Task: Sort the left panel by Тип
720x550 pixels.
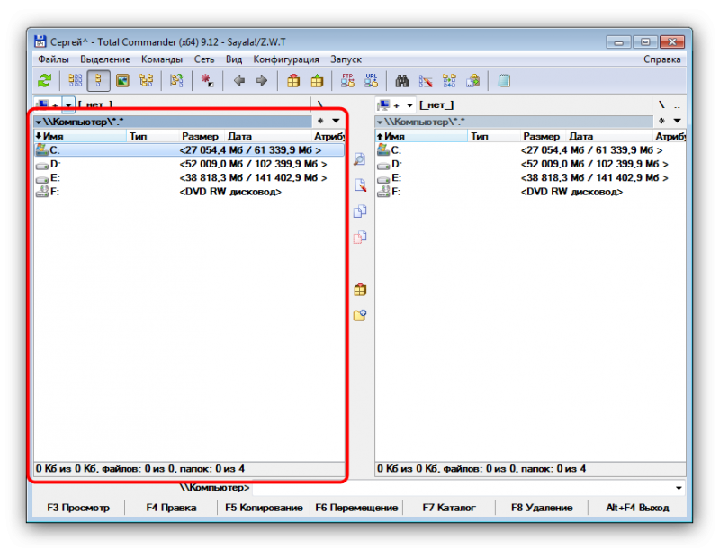Action: point(152,136)
